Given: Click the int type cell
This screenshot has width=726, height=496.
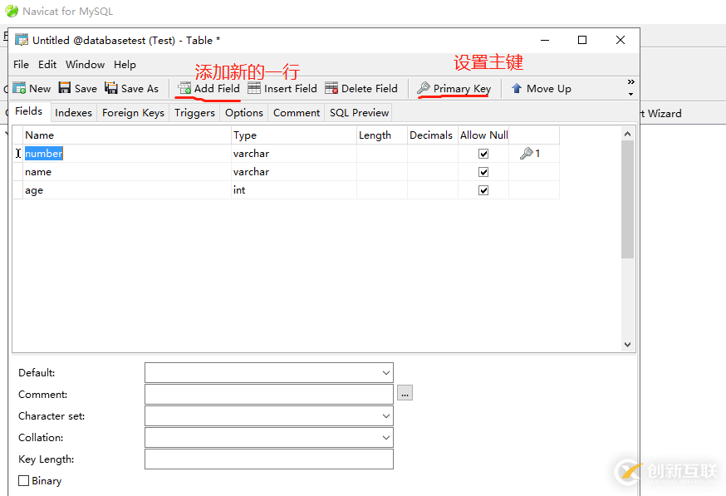Looking at the screenshot, I should pyautogui.click(x=293, y=190).
